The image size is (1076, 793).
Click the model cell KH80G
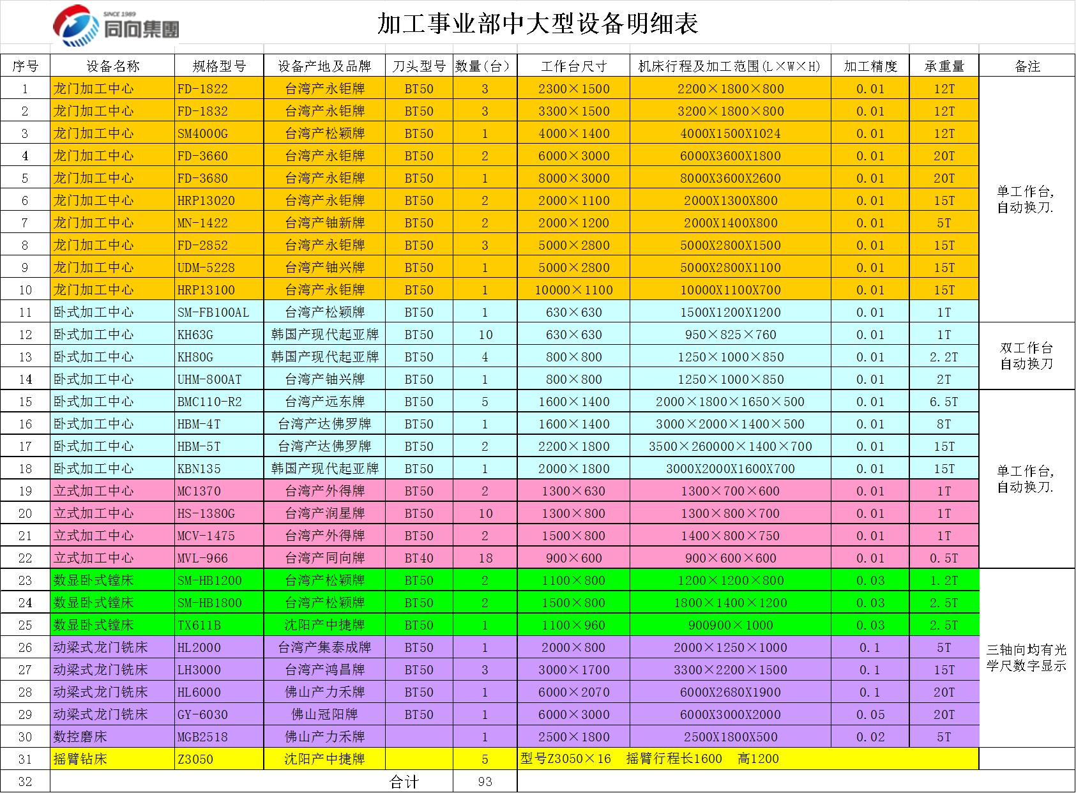tap(219, 356)
